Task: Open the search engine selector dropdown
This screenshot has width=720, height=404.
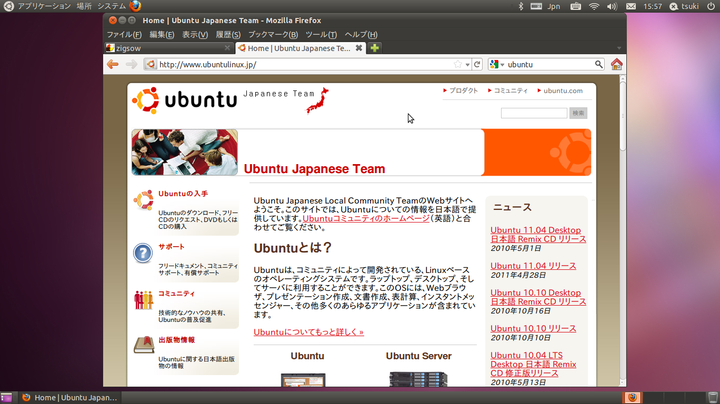Action: click(x=497, y=64)
